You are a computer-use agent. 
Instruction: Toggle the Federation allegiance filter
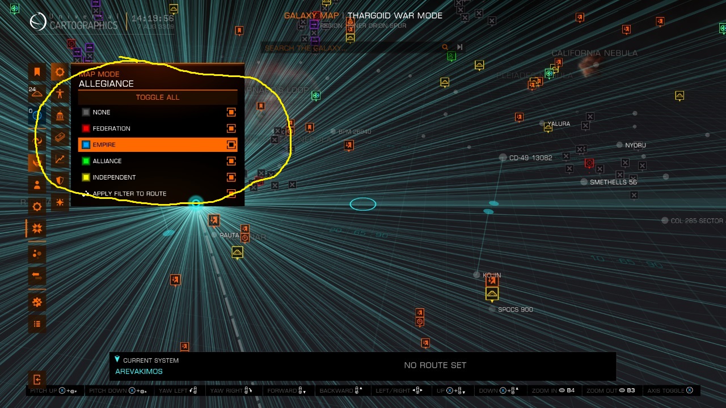click(231, 129)
